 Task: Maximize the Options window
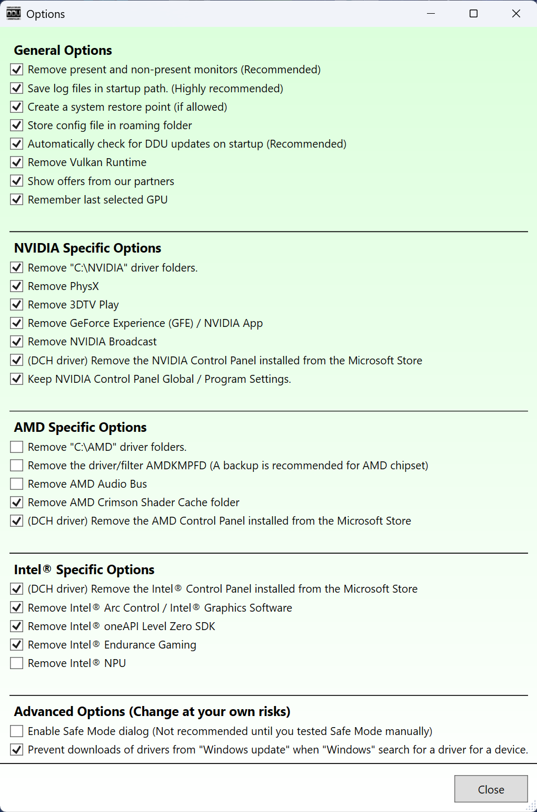tap(473, 14)
